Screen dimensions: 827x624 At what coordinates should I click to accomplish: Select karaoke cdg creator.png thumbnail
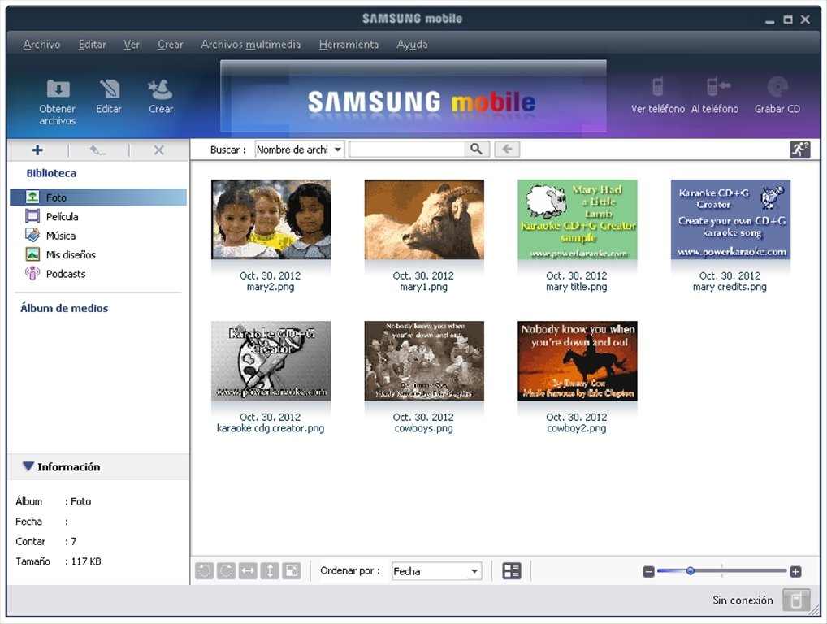(271, 361)
